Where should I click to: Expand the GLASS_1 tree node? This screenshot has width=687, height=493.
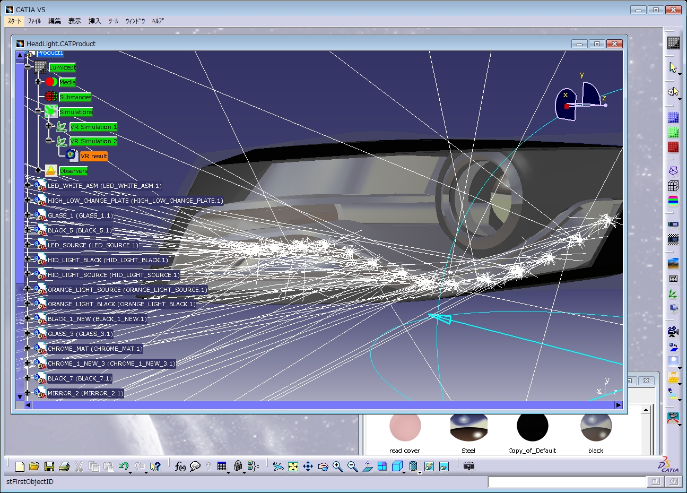(28, 215)
